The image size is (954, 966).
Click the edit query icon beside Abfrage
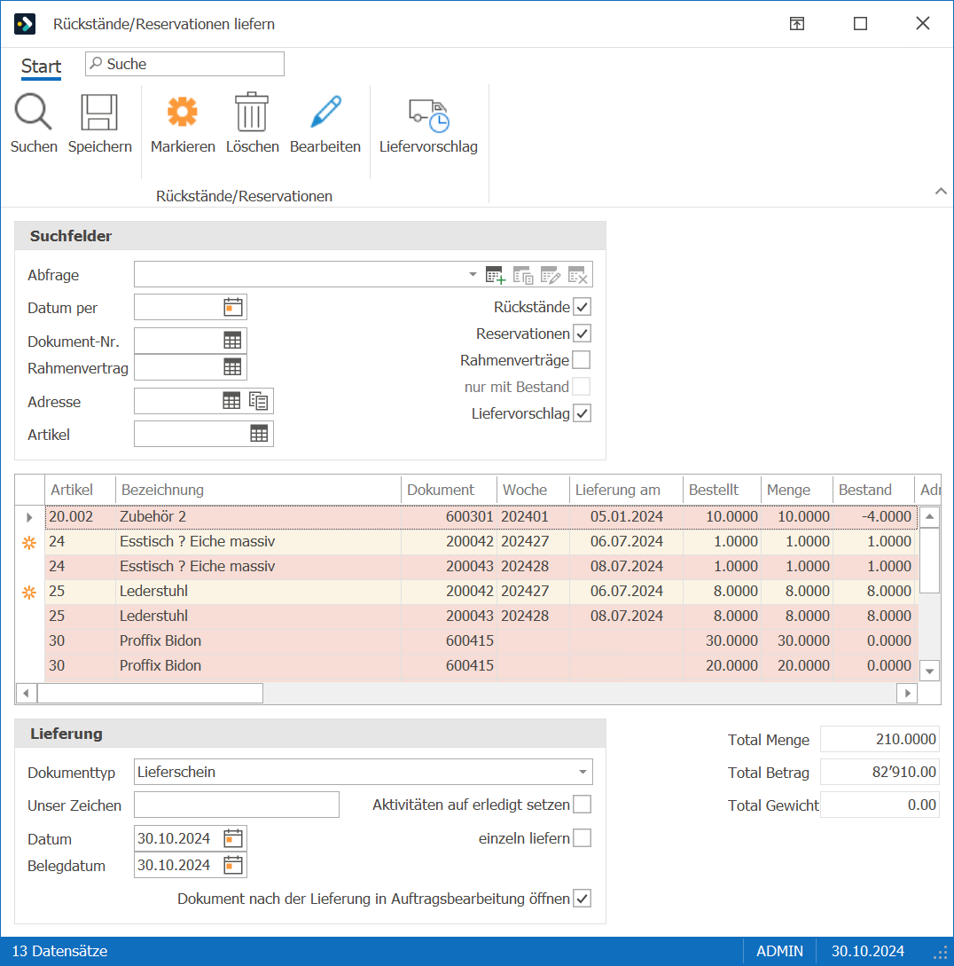(x=550, y=275)
